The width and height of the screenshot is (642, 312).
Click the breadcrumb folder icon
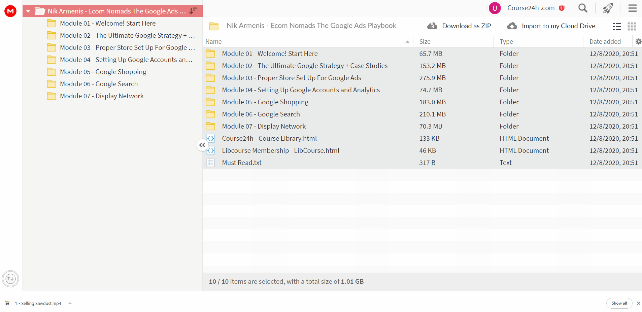pyautogui.click(x=214, y=26)
